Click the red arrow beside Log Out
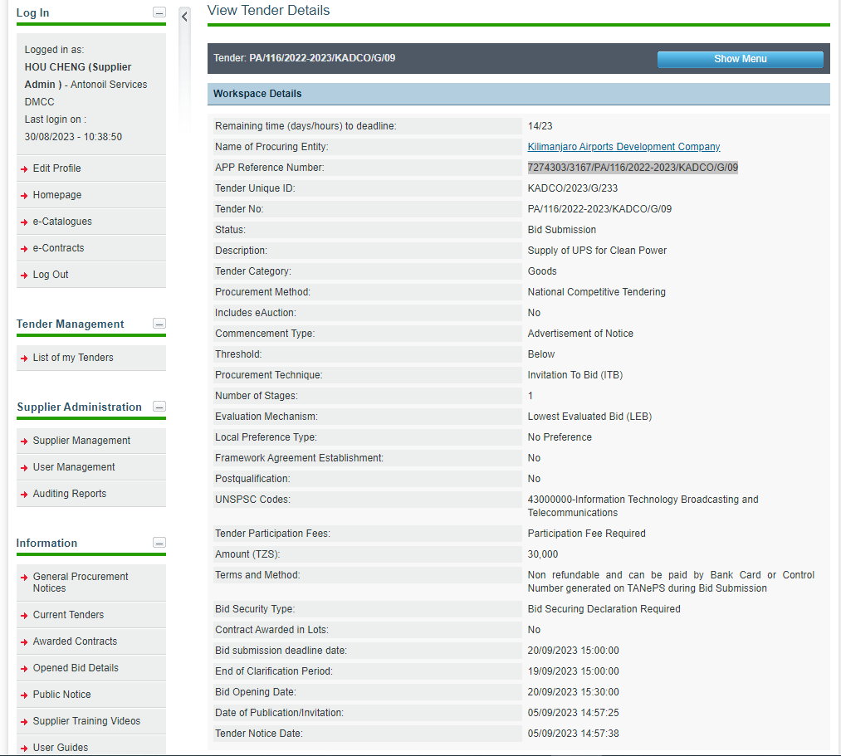 24,276
